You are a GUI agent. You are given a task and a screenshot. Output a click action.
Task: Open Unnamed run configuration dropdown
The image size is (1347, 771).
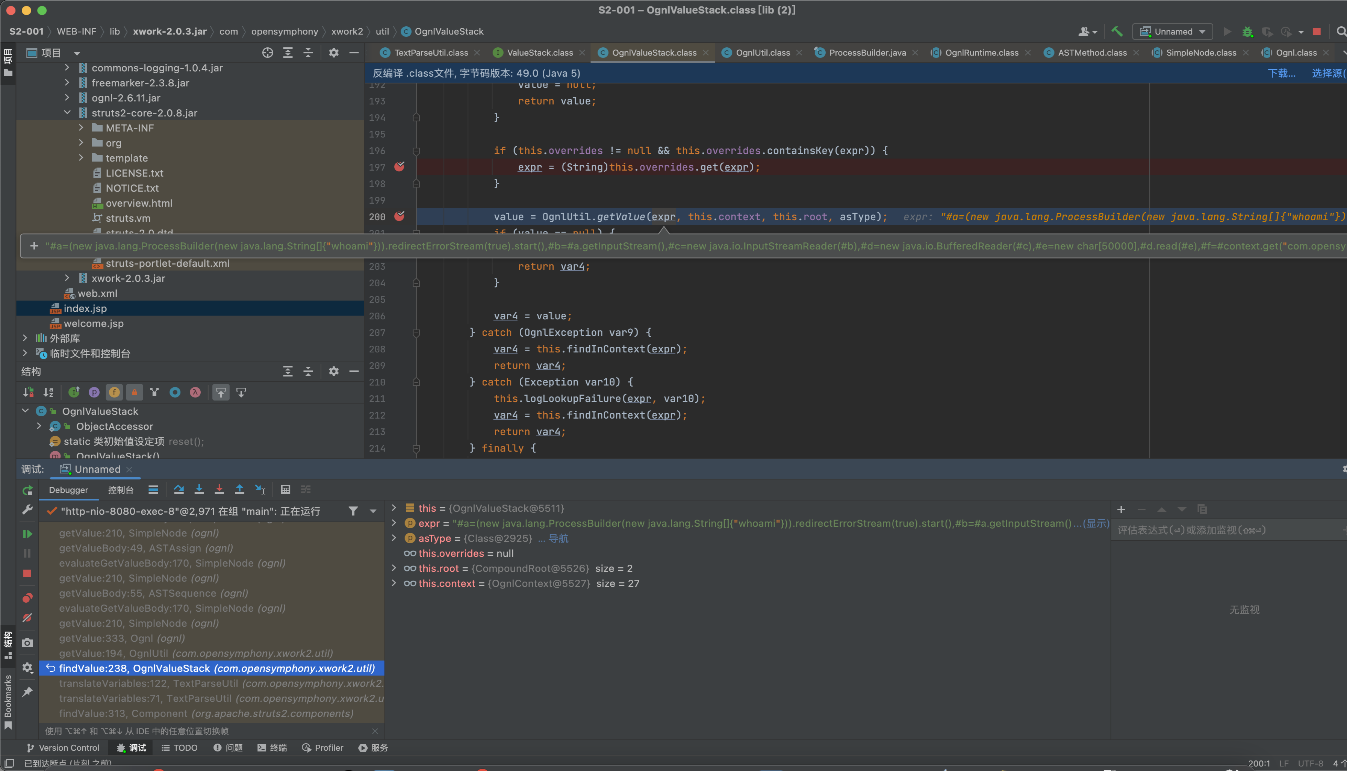click(x=1172, y=32)
